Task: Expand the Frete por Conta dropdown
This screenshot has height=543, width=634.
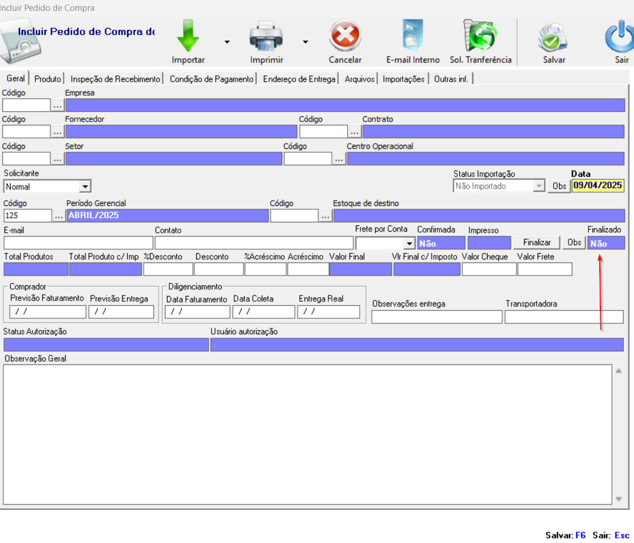Action: point(409,244)
